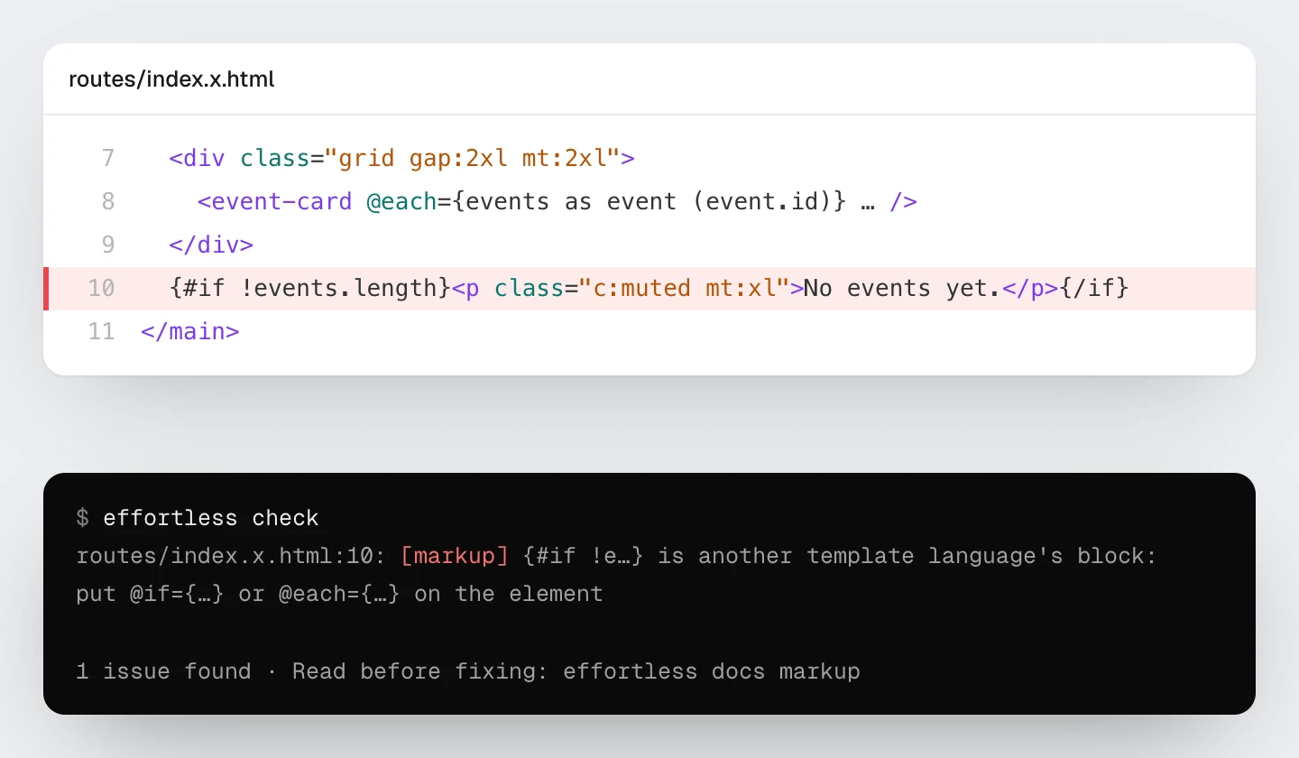The height and width of the screenshot is (758, 1299).
Task: Click the closing </main> tag on line 11
Action: coord(189,331)
